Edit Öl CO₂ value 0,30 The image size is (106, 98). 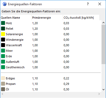click(x=66, y=89)
